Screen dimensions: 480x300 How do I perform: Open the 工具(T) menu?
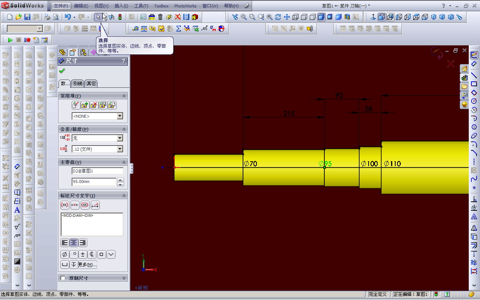[141, 6]
